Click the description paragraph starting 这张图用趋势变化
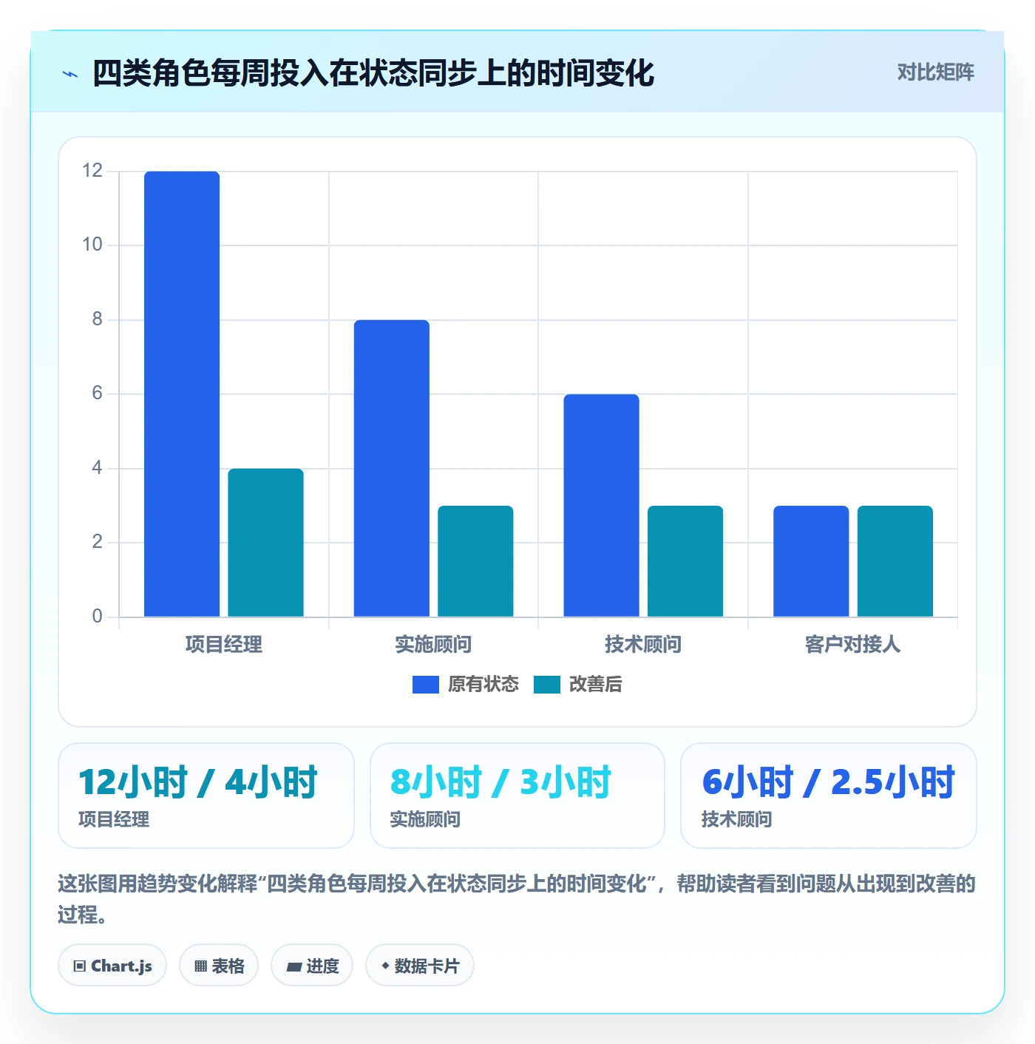 pos(517,899)
